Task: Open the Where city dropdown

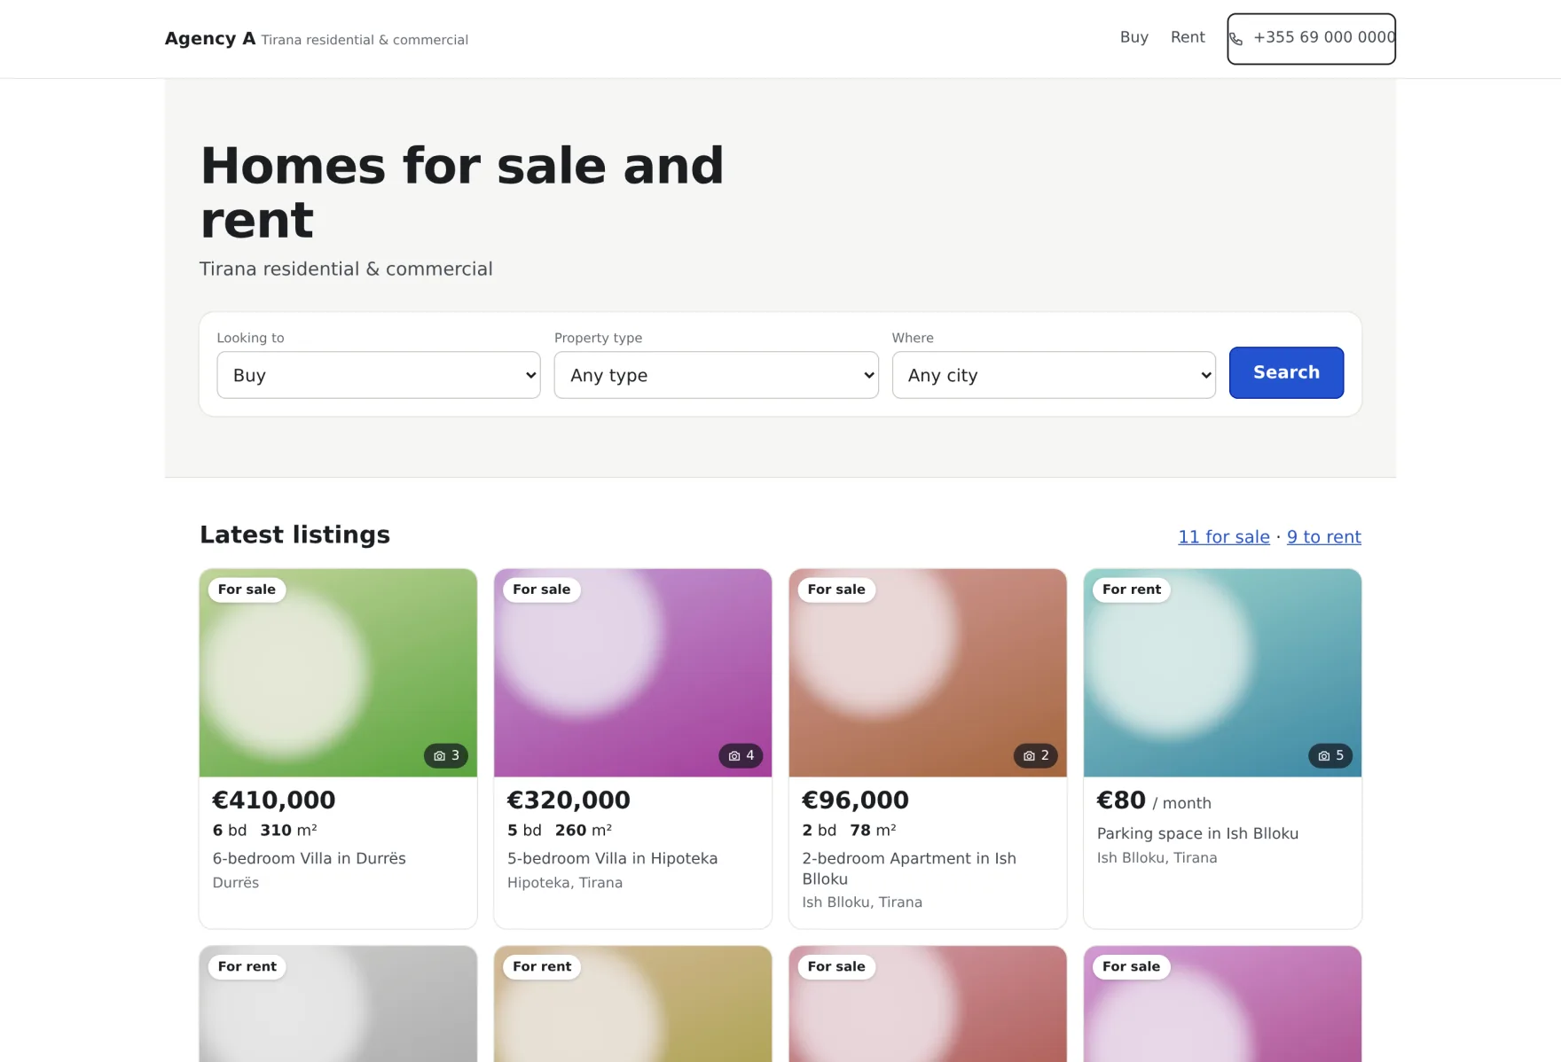Action: [x=1054, y=375]
